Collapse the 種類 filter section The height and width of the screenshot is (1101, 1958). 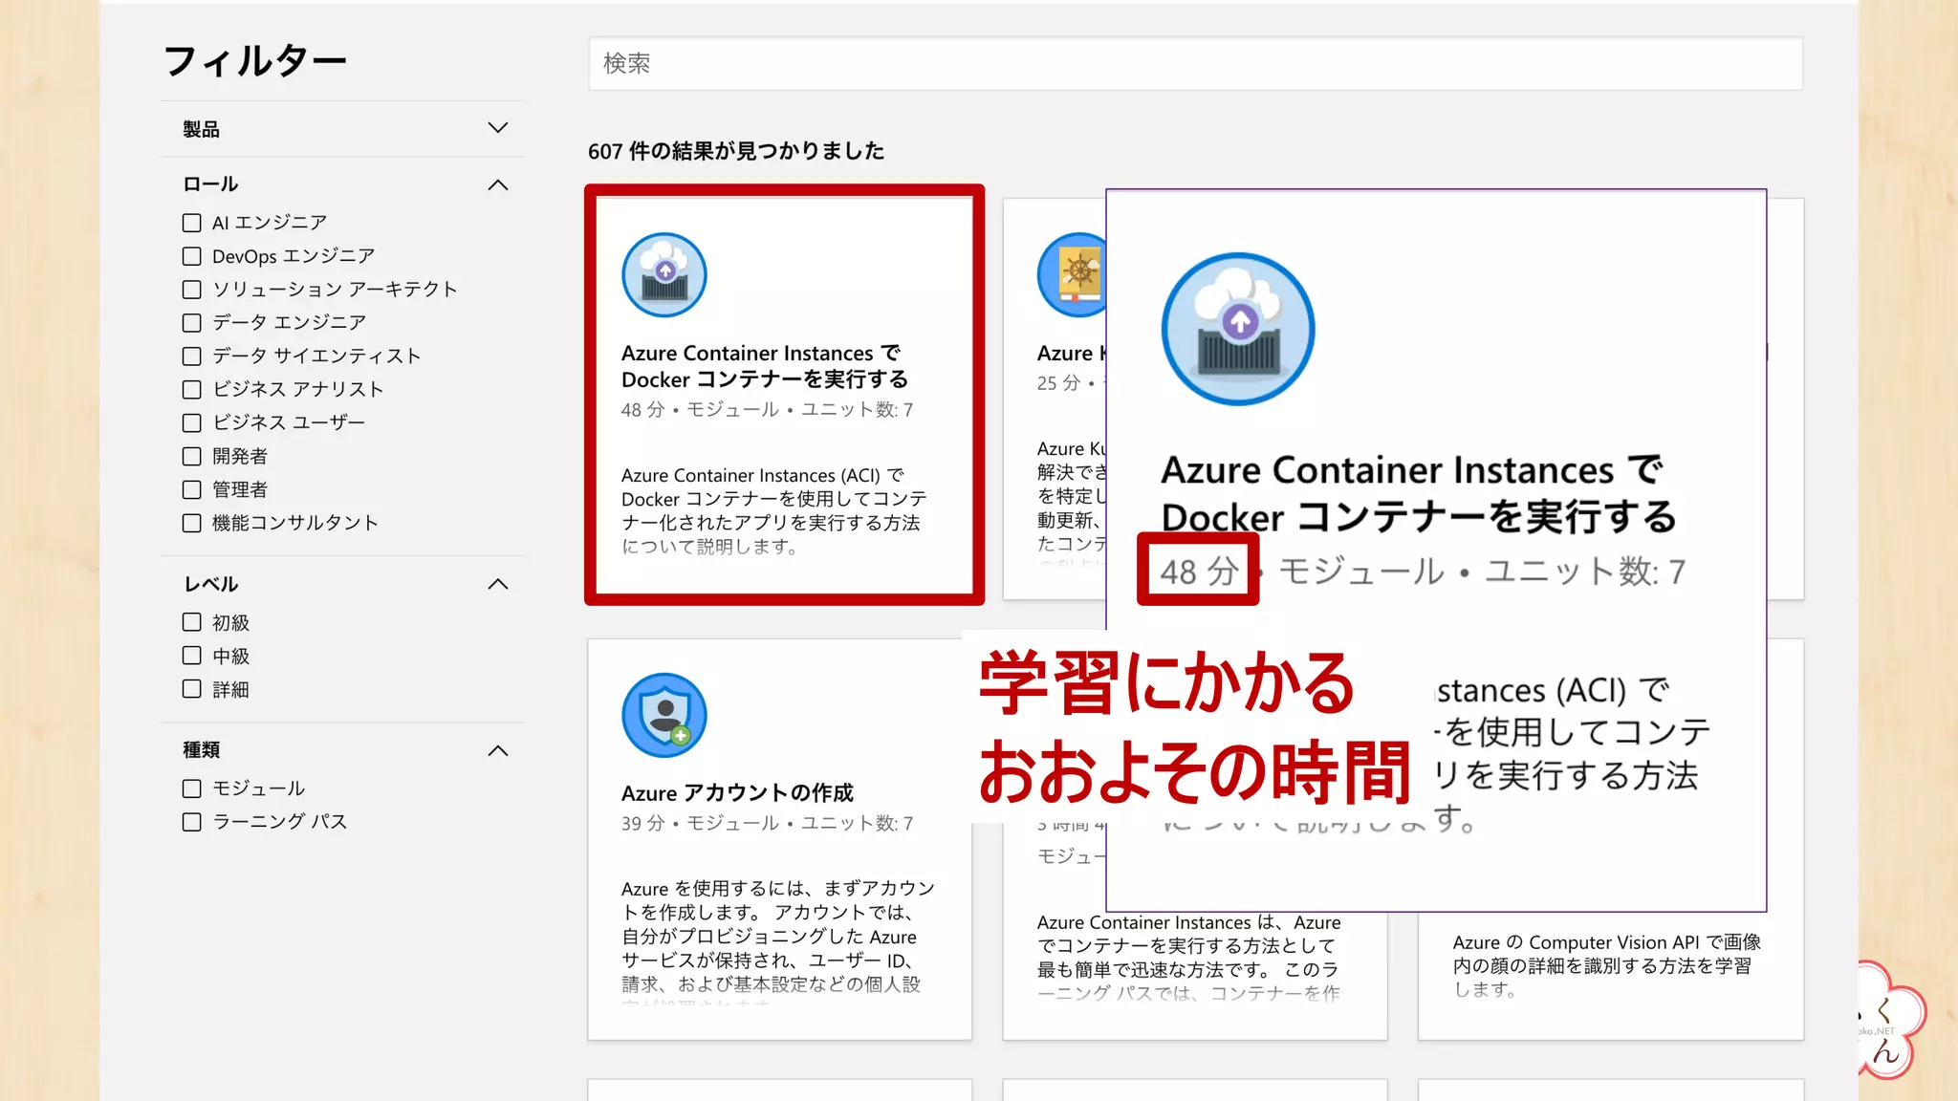pyautogui.click(x=498, y=750)
